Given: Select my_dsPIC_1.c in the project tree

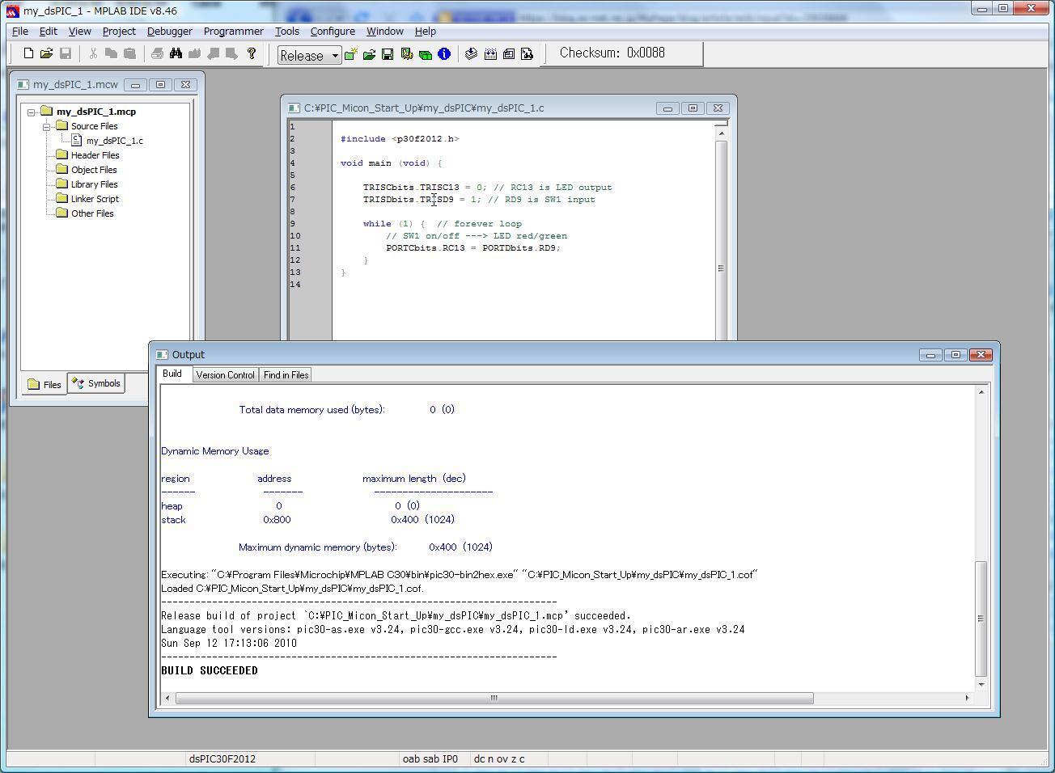Looking at the screenshot, I should (x=114, y=141).
